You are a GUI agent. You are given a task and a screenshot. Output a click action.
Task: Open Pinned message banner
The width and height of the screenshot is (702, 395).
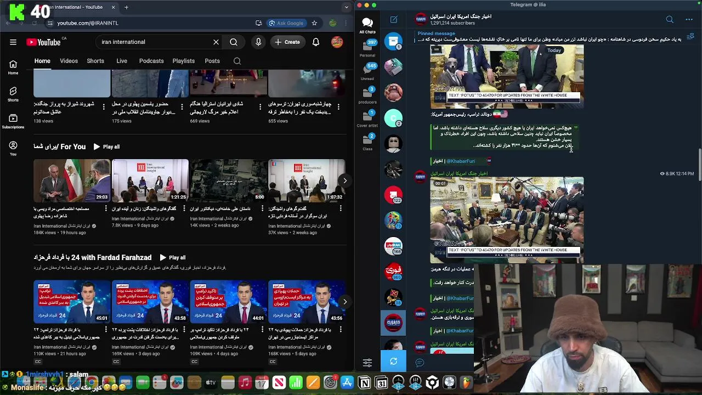coord(548,37)
